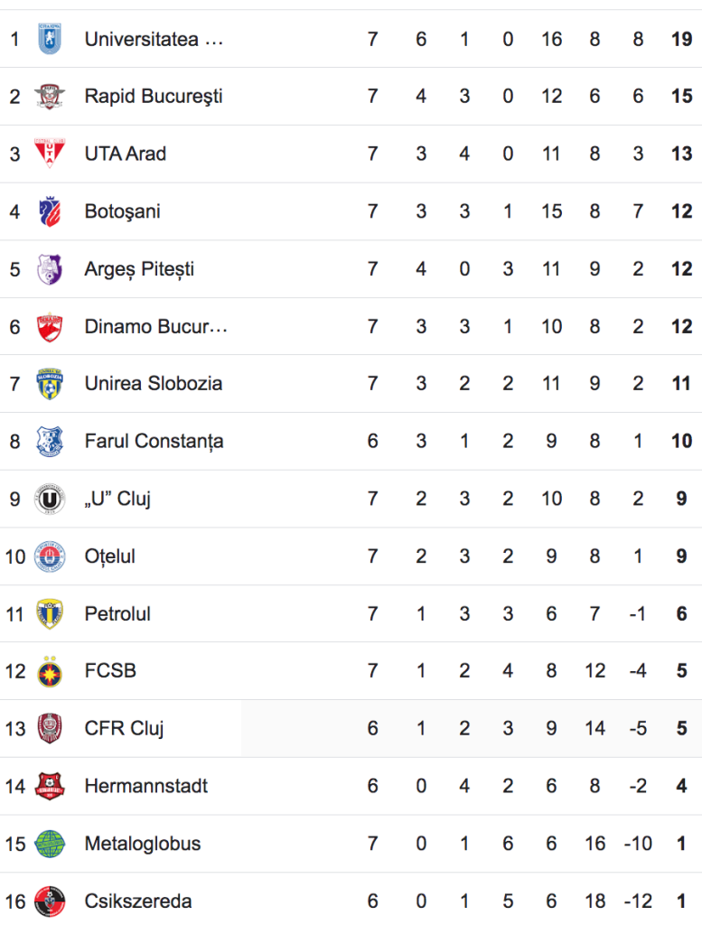Click the Universitatea Craiova club crest

coord(50,39)
